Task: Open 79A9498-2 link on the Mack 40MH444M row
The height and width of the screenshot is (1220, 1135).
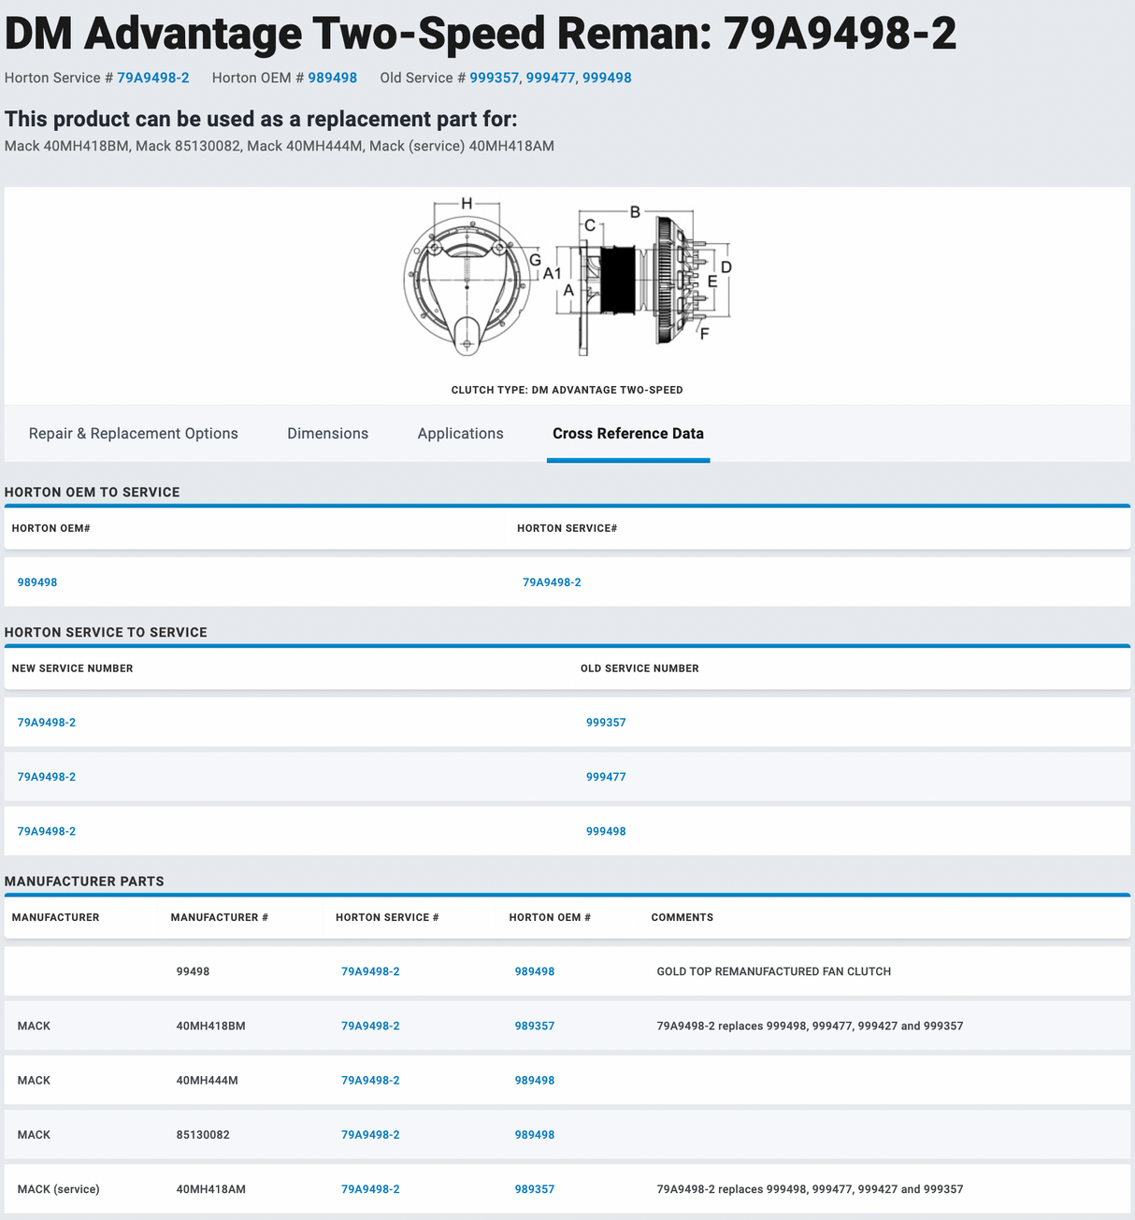Action: tap(370, 1080)
